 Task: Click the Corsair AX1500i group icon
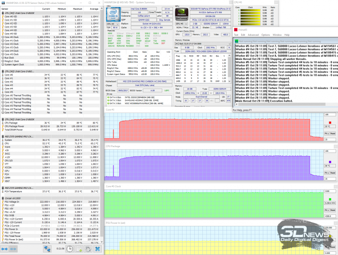click(x=3, y=198)
